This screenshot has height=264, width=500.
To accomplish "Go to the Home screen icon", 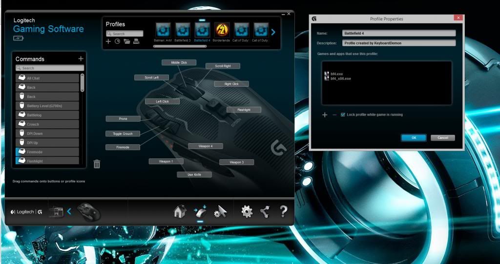I will point(180,211).
